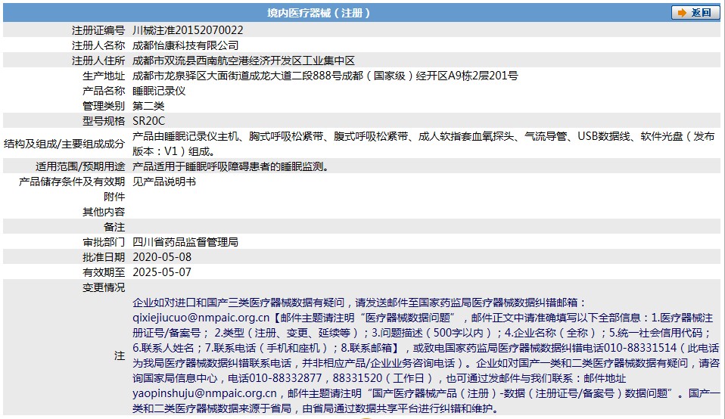Click email address yaopinshuju@nmpaic.org.cn
This screenshot has height=419, width=725.
[204, 393]
